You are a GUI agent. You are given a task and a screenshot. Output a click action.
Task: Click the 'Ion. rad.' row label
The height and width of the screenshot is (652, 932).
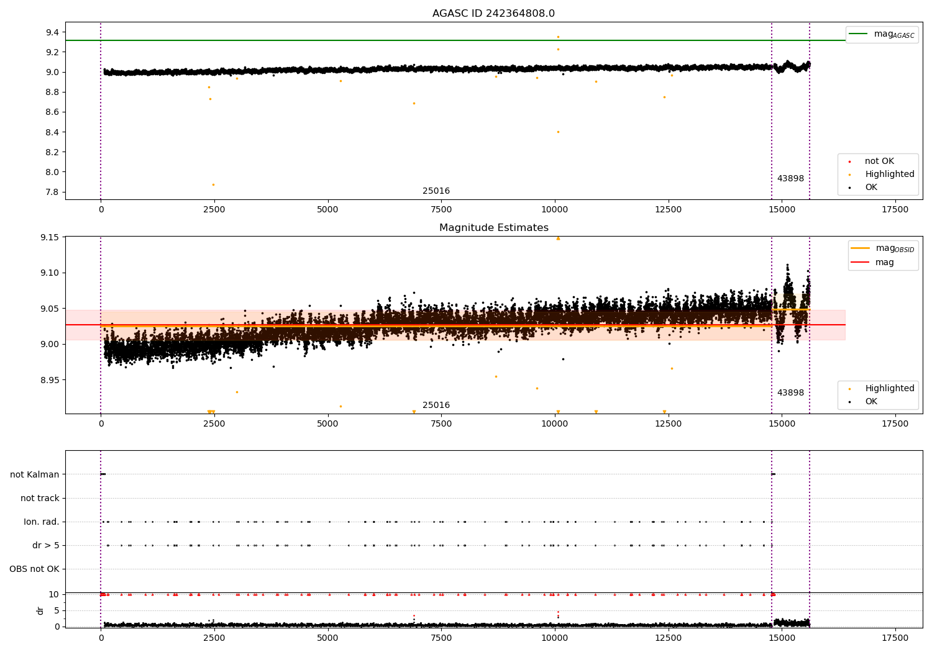[42, 522]
